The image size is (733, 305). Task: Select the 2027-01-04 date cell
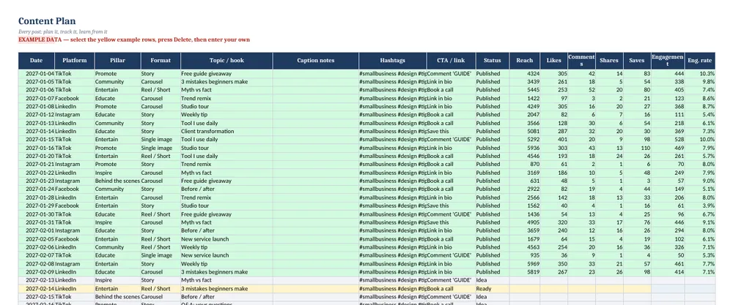tap(37, 74)
